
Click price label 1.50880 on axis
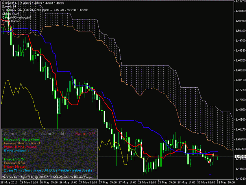tap(240, 11)
